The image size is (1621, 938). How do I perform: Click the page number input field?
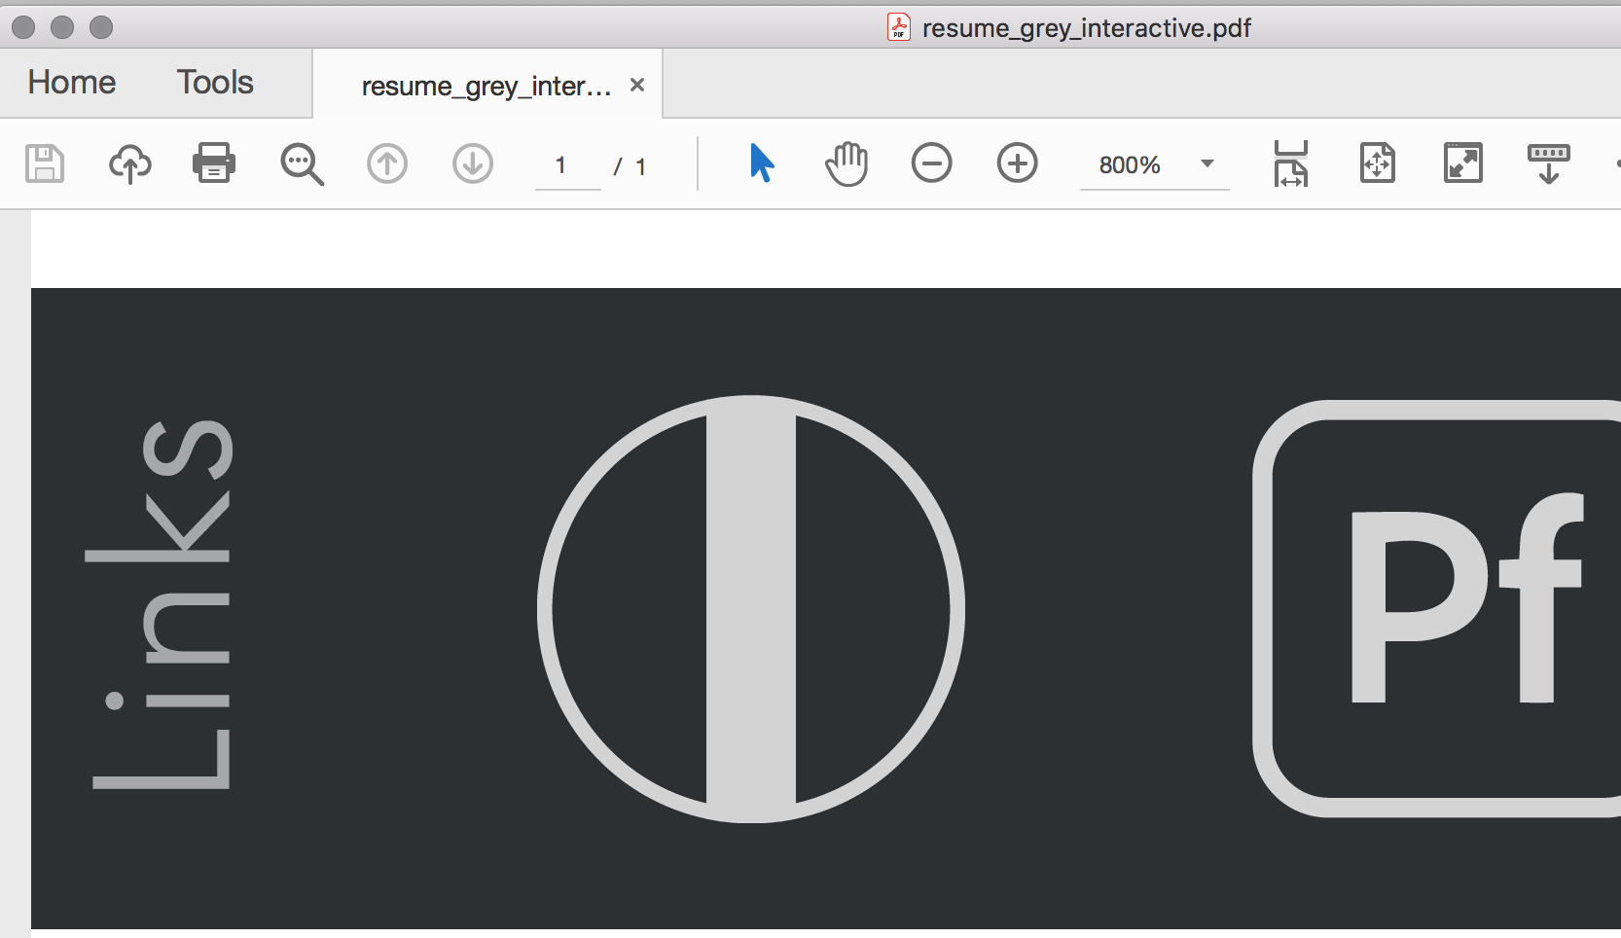click(564, 165)
